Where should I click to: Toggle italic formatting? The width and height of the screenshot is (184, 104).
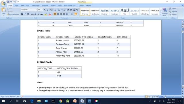pyautogui.click(x=25, y=14)
